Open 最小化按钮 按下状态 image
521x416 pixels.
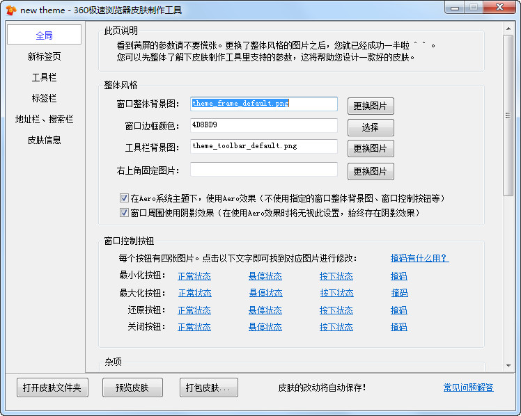pyautogui.click(x=336, y=276)
